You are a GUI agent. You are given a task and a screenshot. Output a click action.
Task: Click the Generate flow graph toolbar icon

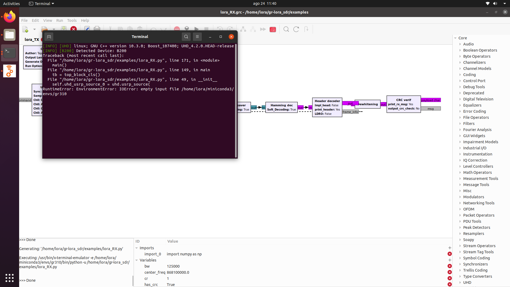187,29
